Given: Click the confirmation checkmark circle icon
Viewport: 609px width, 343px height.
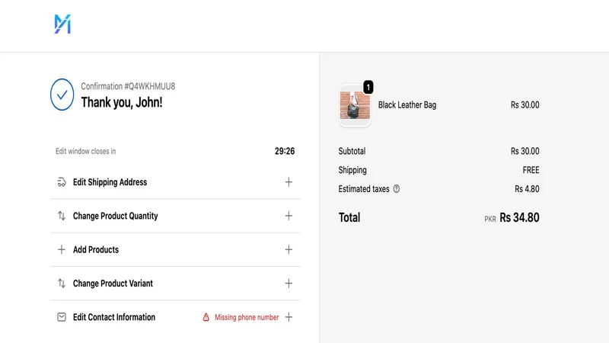Looking at the screenshot, I should (x=62, y=95).
